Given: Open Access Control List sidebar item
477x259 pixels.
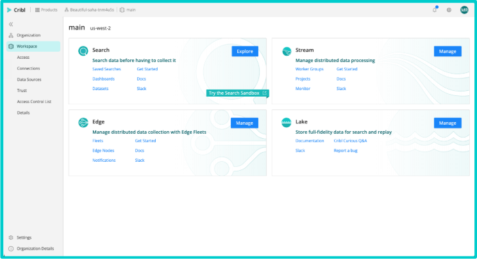Looking at the screenshot, I should click(34, 101).
